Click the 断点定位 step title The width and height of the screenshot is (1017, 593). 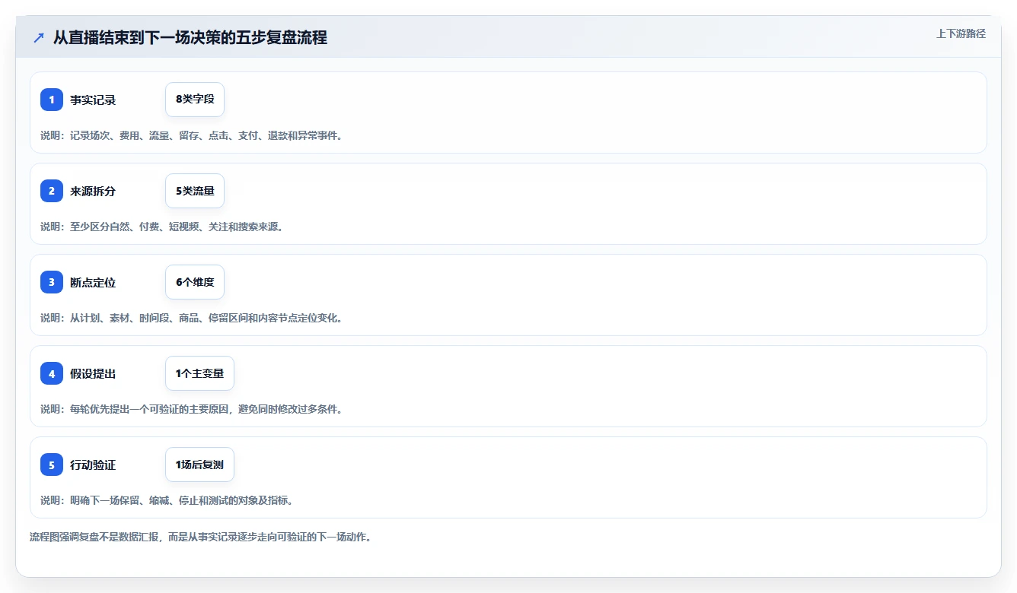[x=93, y=283]
